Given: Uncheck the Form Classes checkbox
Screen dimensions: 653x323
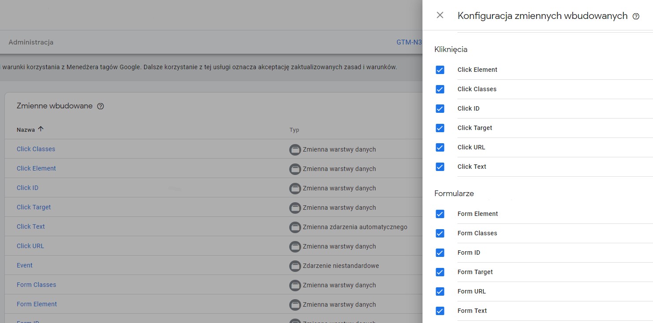Looking at the screenshot, I should pyautogui.click(x=440, y=233).
